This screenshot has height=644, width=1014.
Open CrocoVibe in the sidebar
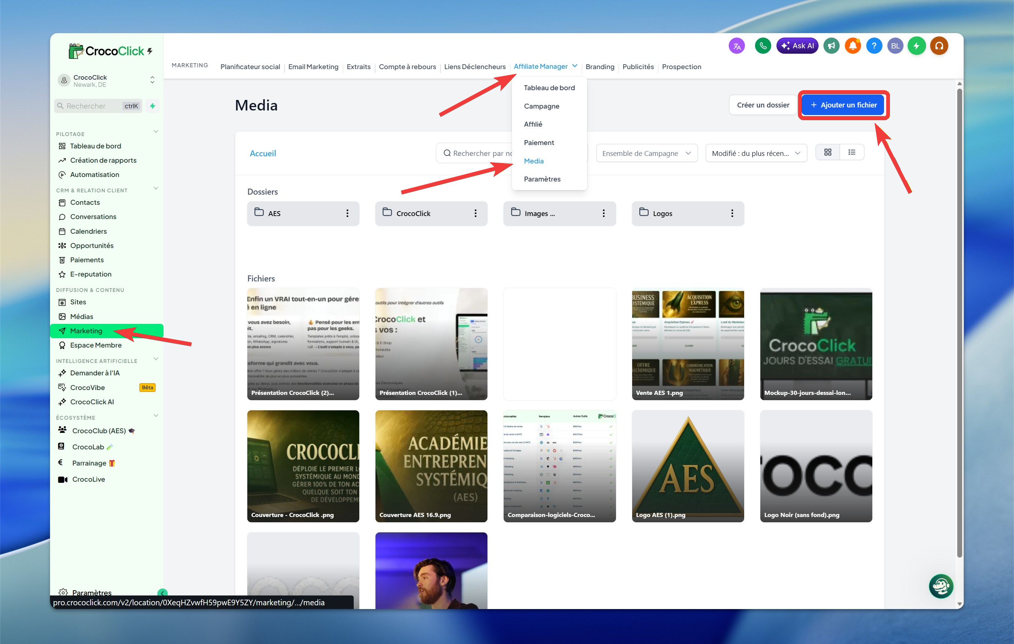point(87,388)
